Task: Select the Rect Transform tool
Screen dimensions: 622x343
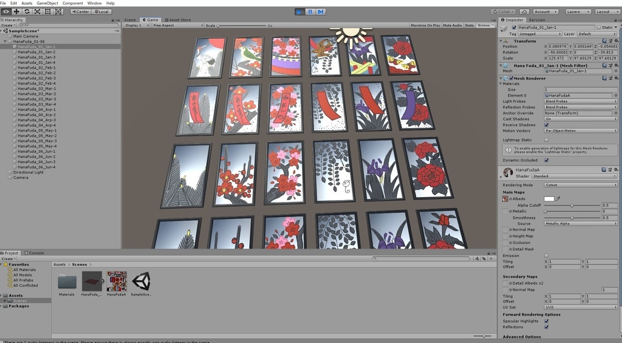Action: [x=47, y=12]
